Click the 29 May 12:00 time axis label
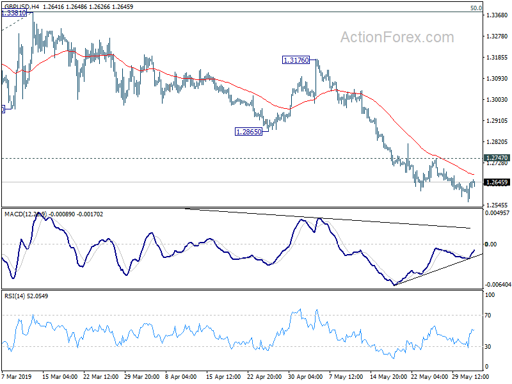Viewport: 512px width, 384px height. (471, 376)
